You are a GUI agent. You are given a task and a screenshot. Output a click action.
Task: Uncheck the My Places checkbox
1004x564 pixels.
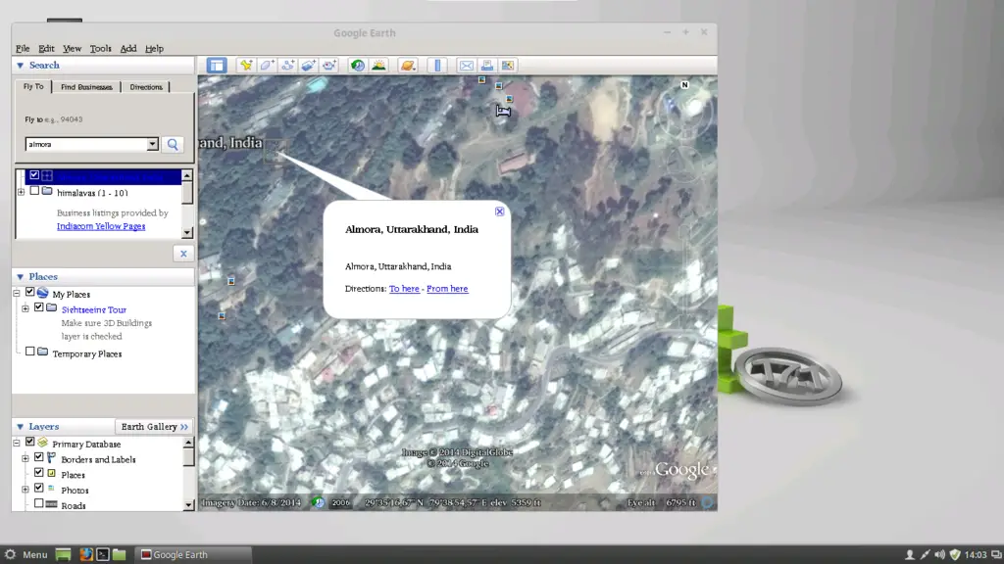tap(29, 292)
